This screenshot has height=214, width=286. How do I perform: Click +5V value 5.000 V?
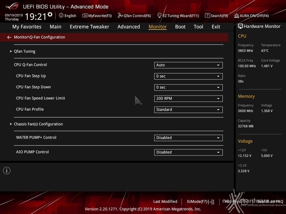[267, 156]
